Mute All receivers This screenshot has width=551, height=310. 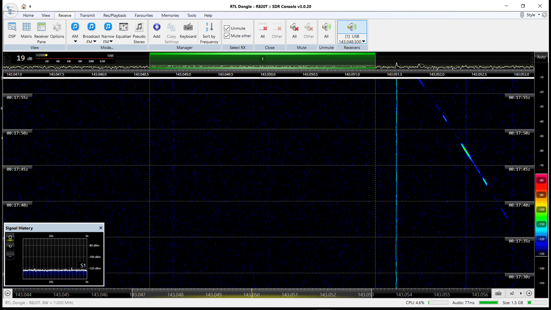(294, 31)
